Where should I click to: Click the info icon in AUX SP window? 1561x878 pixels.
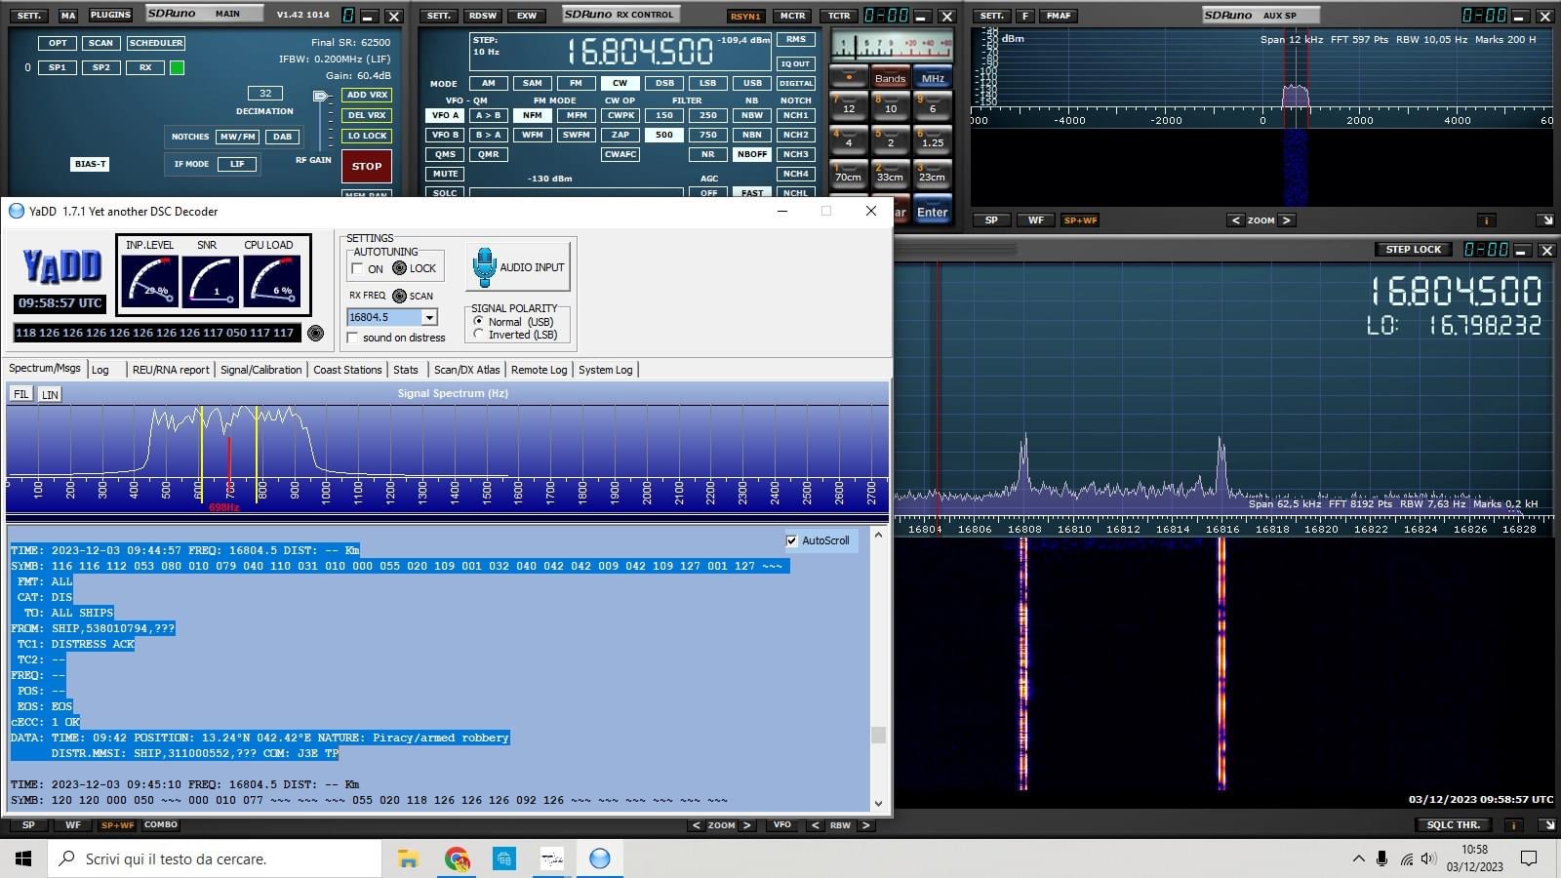point(1486,220)
